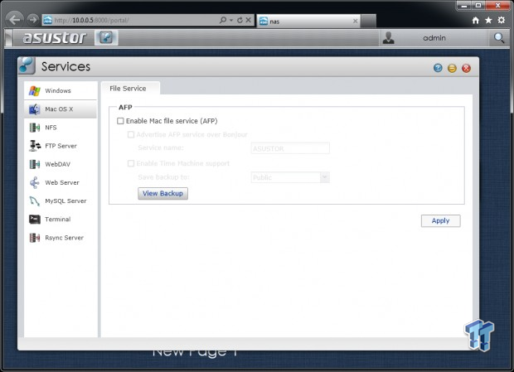The image size is (514, 372).
Task: Toggle Advertise AFP service over Bonjour
Action: [131, 134]
